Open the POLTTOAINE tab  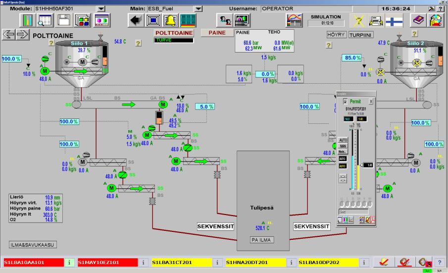tap(174, 33)
